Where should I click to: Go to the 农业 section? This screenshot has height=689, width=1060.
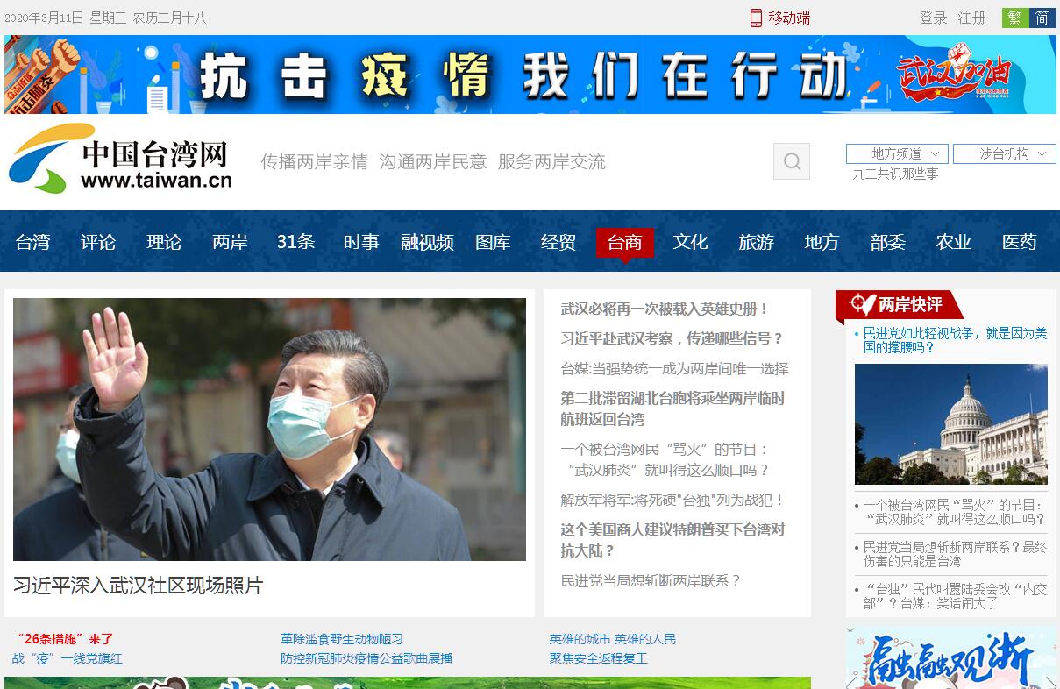tap(953, 242)
